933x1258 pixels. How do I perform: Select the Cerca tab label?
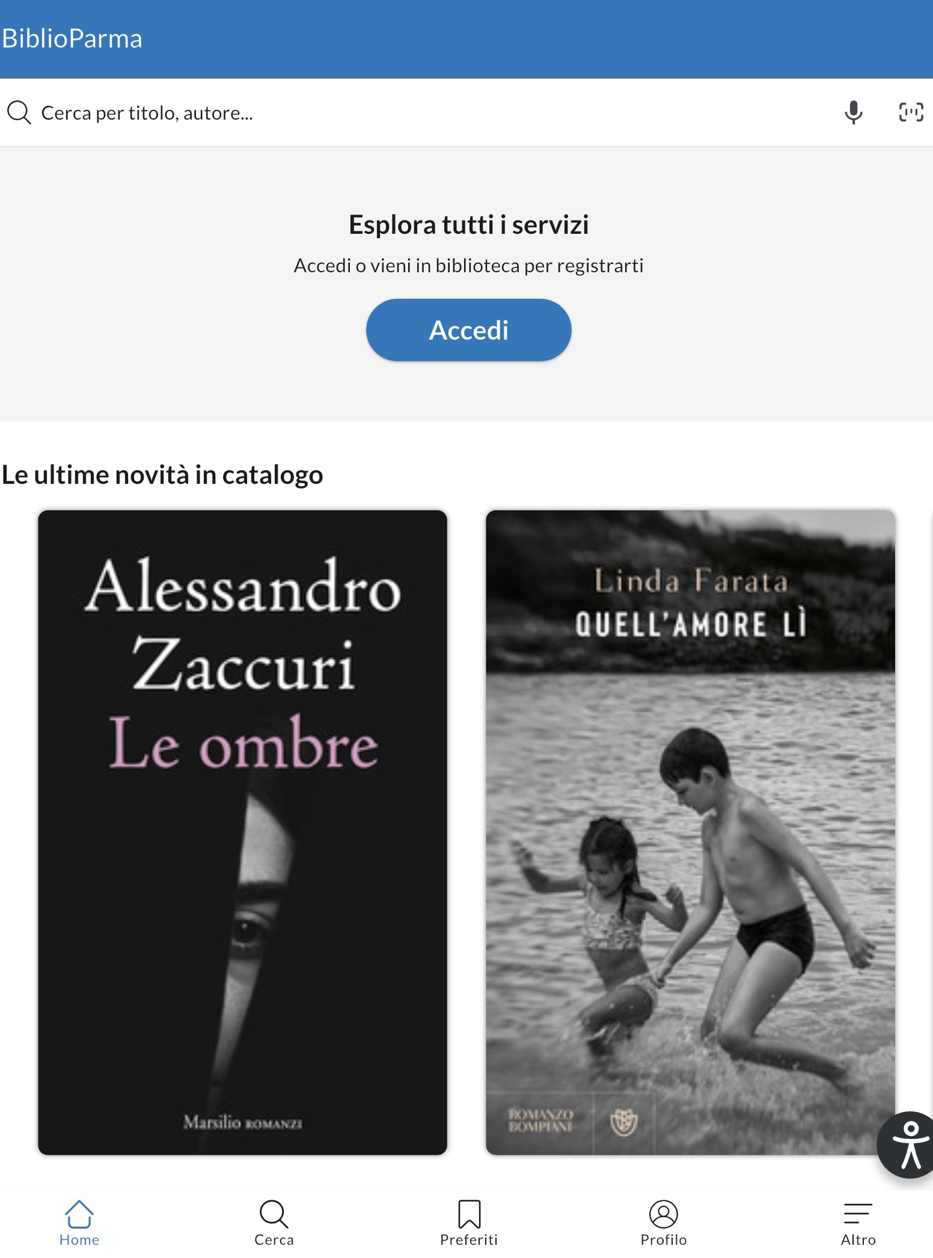[x=274, y=1239]
